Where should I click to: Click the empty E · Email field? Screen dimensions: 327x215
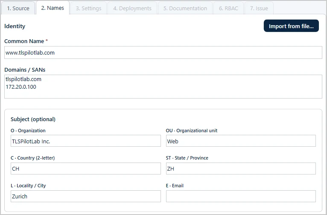click(x=241, y=196)
